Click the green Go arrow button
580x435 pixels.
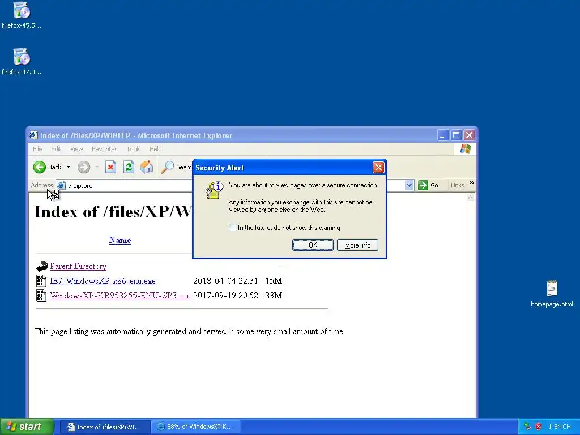[423, 185]
